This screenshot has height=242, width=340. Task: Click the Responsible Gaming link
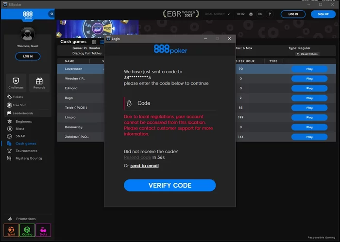click(x=322, y=238)
